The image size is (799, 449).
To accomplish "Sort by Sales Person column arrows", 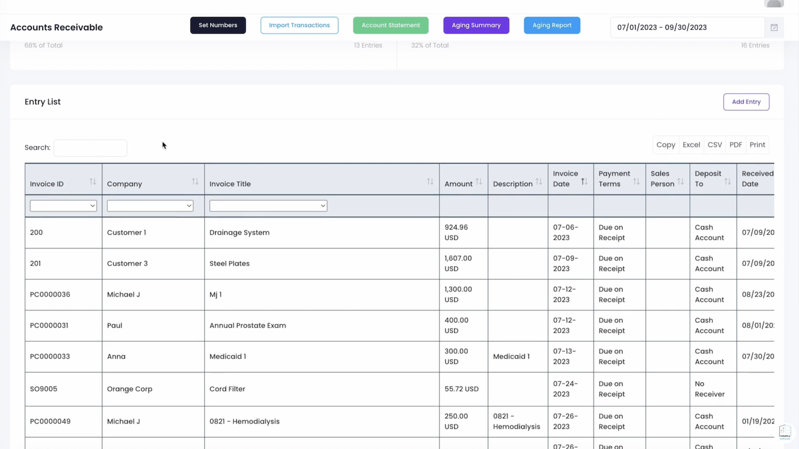I will [680, 182].
